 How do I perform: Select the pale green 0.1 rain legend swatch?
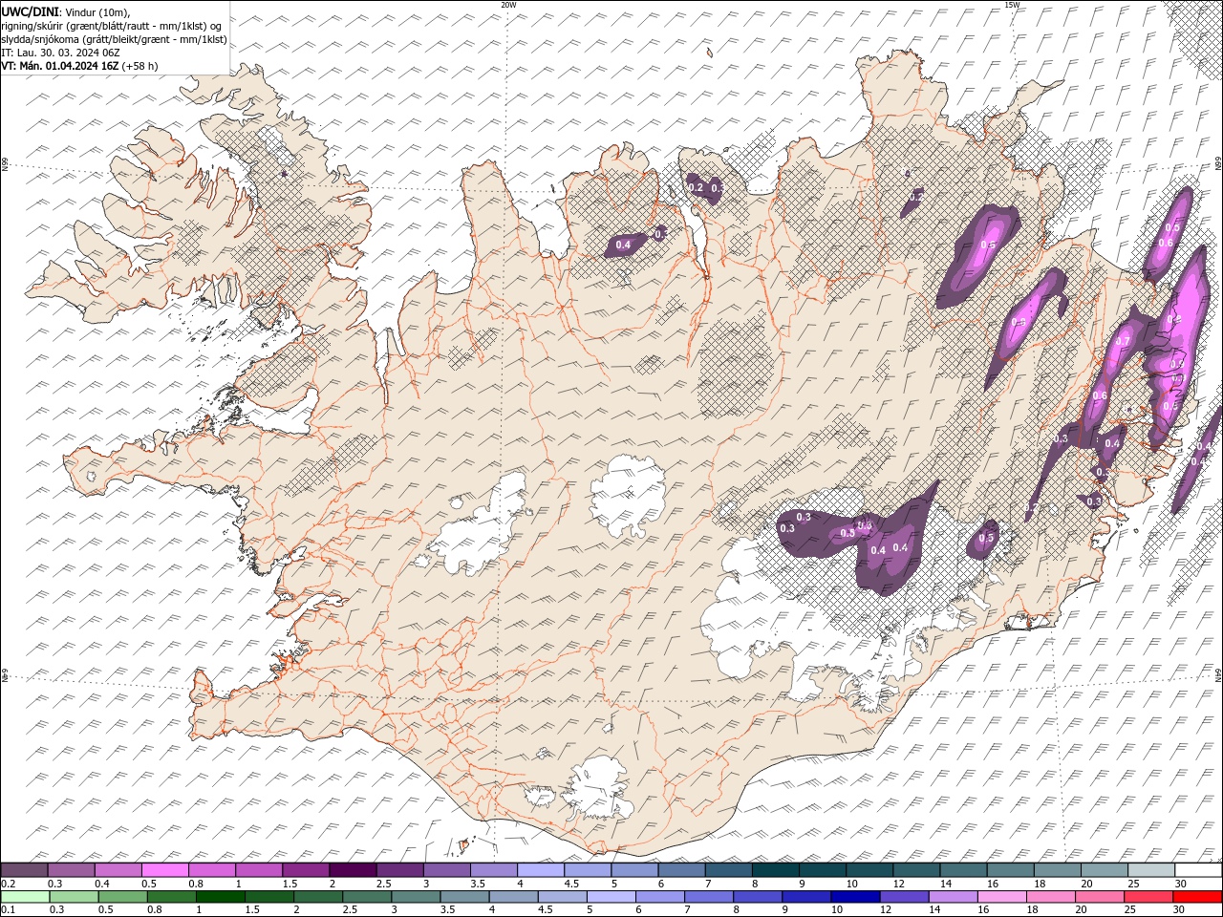pyautogui.click(x=25, y=897)
